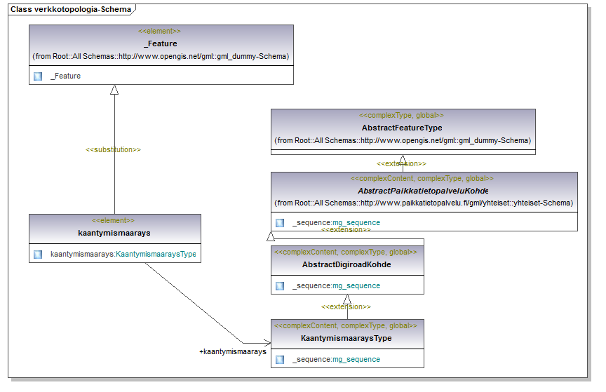The height and width of the screenshot is (392, 606).
Task: Click the sequence icon in KaantymismaaraysType
Action: (280, 360)
